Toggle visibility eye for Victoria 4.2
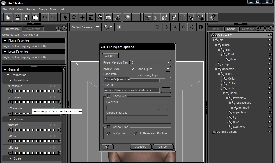 point(270,35)
